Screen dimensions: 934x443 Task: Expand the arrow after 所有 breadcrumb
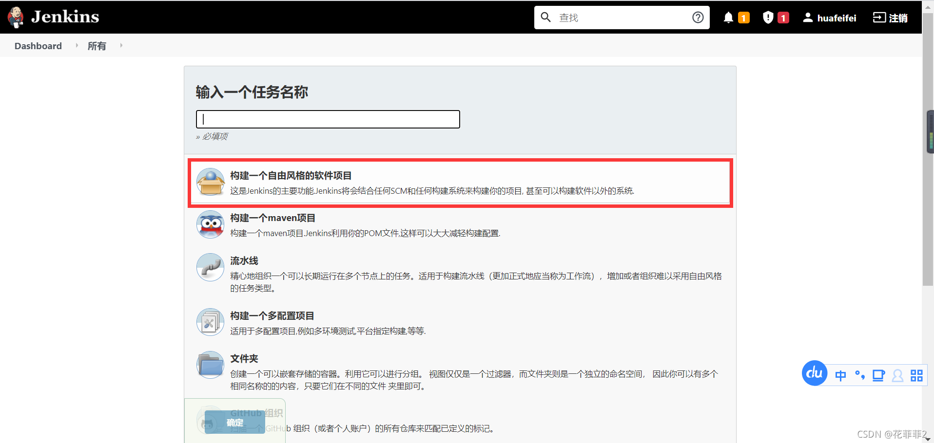point(121,45)
